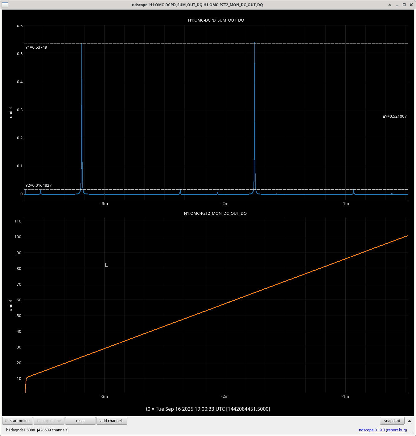Click the 0.19.3 version link
416x436 pixels.
[380, 430]
